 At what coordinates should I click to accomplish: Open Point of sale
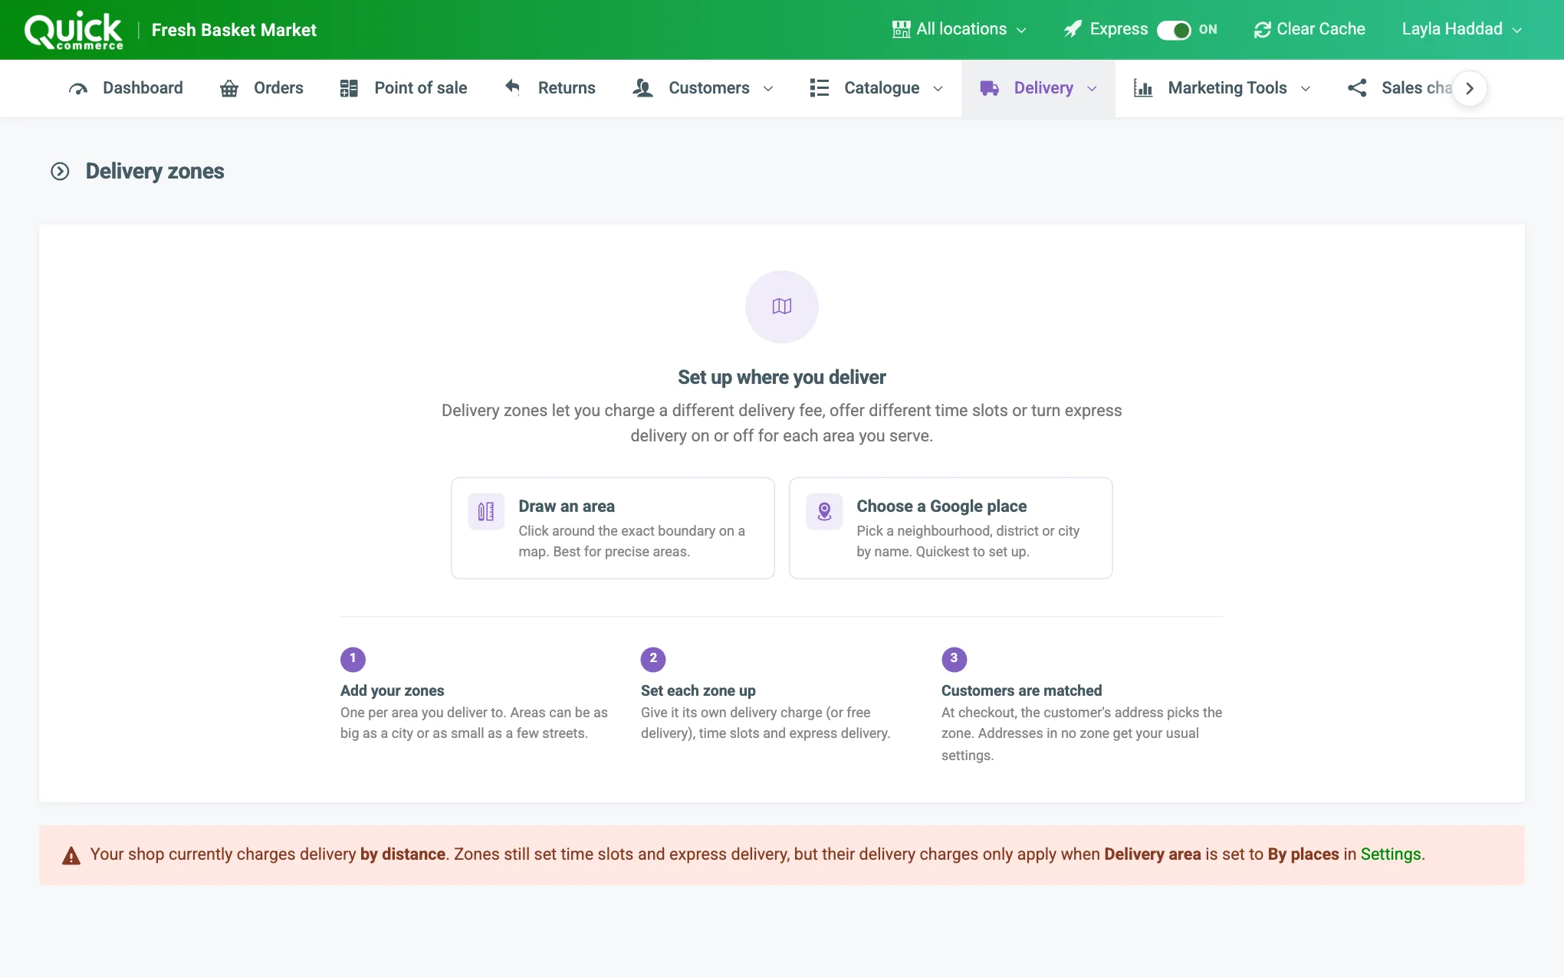pyautogui.click(x=403, y=88)
